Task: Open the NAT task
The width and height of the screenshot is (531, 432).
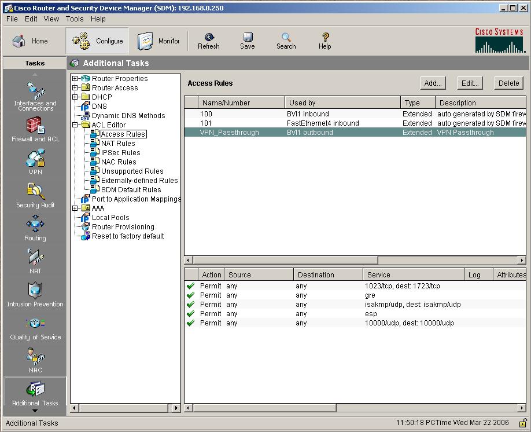Action: point(35,261)
